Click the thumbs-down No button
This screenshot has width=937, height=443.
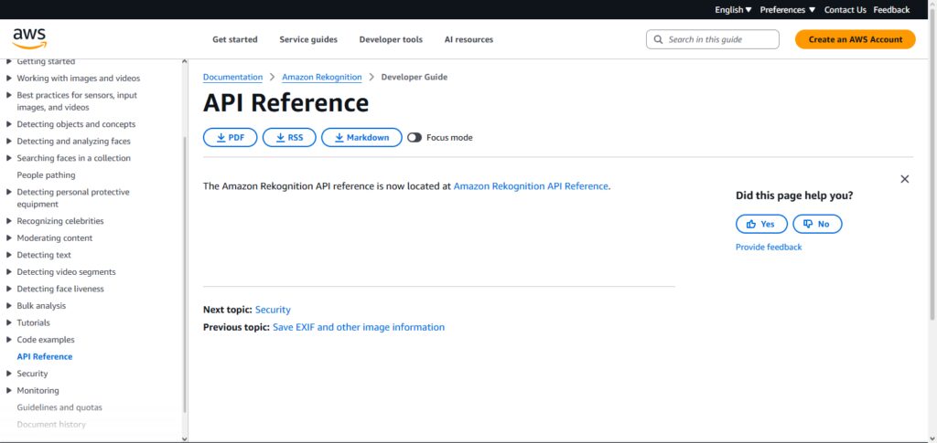(817, 224)
